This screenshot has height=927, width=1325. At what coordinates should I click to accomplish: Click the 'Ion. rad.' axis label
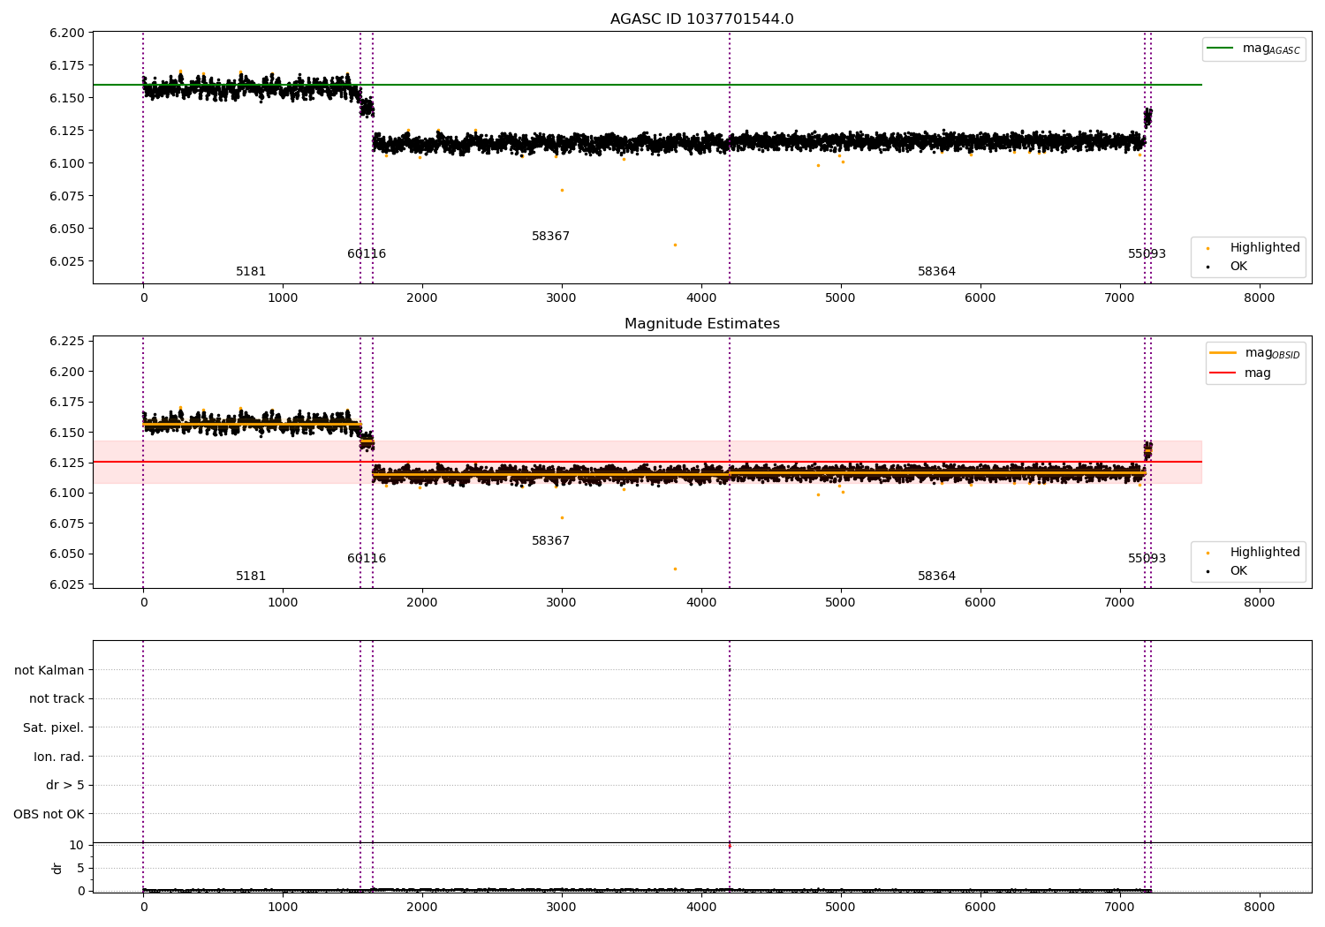click(x=59, y=757)
